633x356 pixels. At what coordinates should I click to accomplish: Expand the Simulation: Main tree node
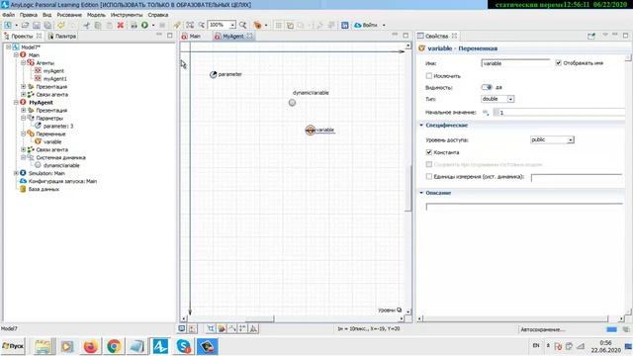click(16, 173)
